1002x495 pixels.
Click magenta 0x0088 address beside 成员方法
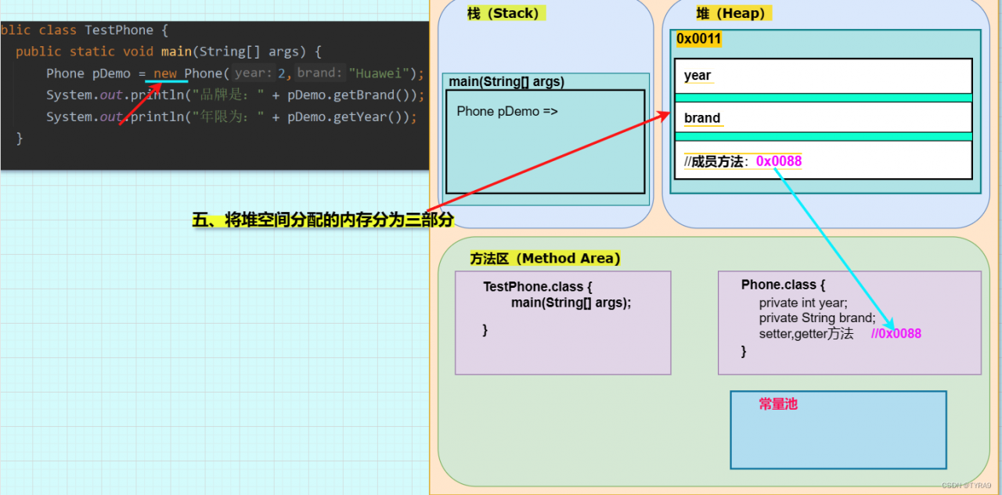779,161
